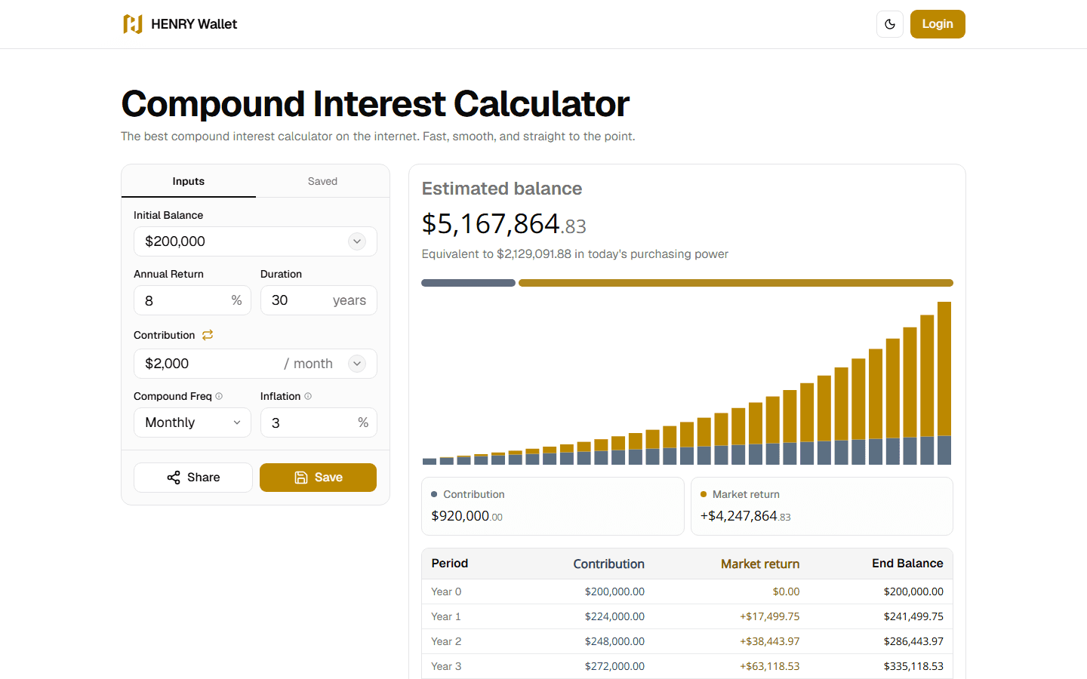The width and height of the screenshot is (1087, 679).
Task: Click the Annual Return input field
Action: [x=192, y=300]
